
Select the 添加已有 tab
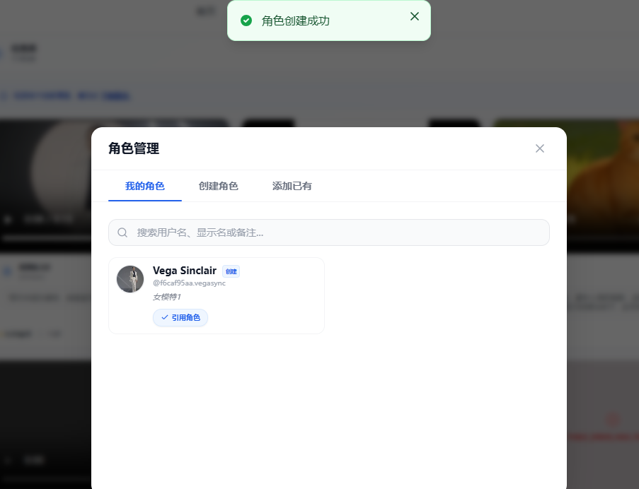pos(292,186)
